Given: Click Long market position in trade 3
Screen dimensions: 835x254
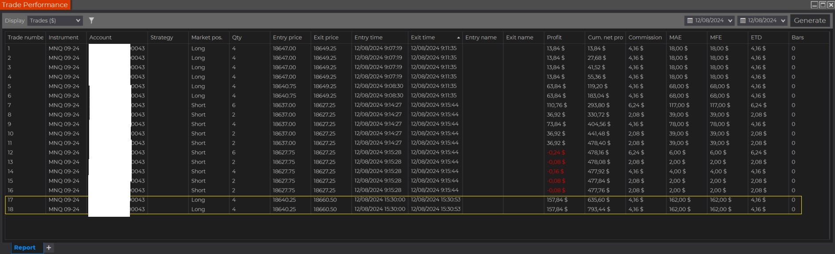Looking at the screenshot, I should [198, 67].
